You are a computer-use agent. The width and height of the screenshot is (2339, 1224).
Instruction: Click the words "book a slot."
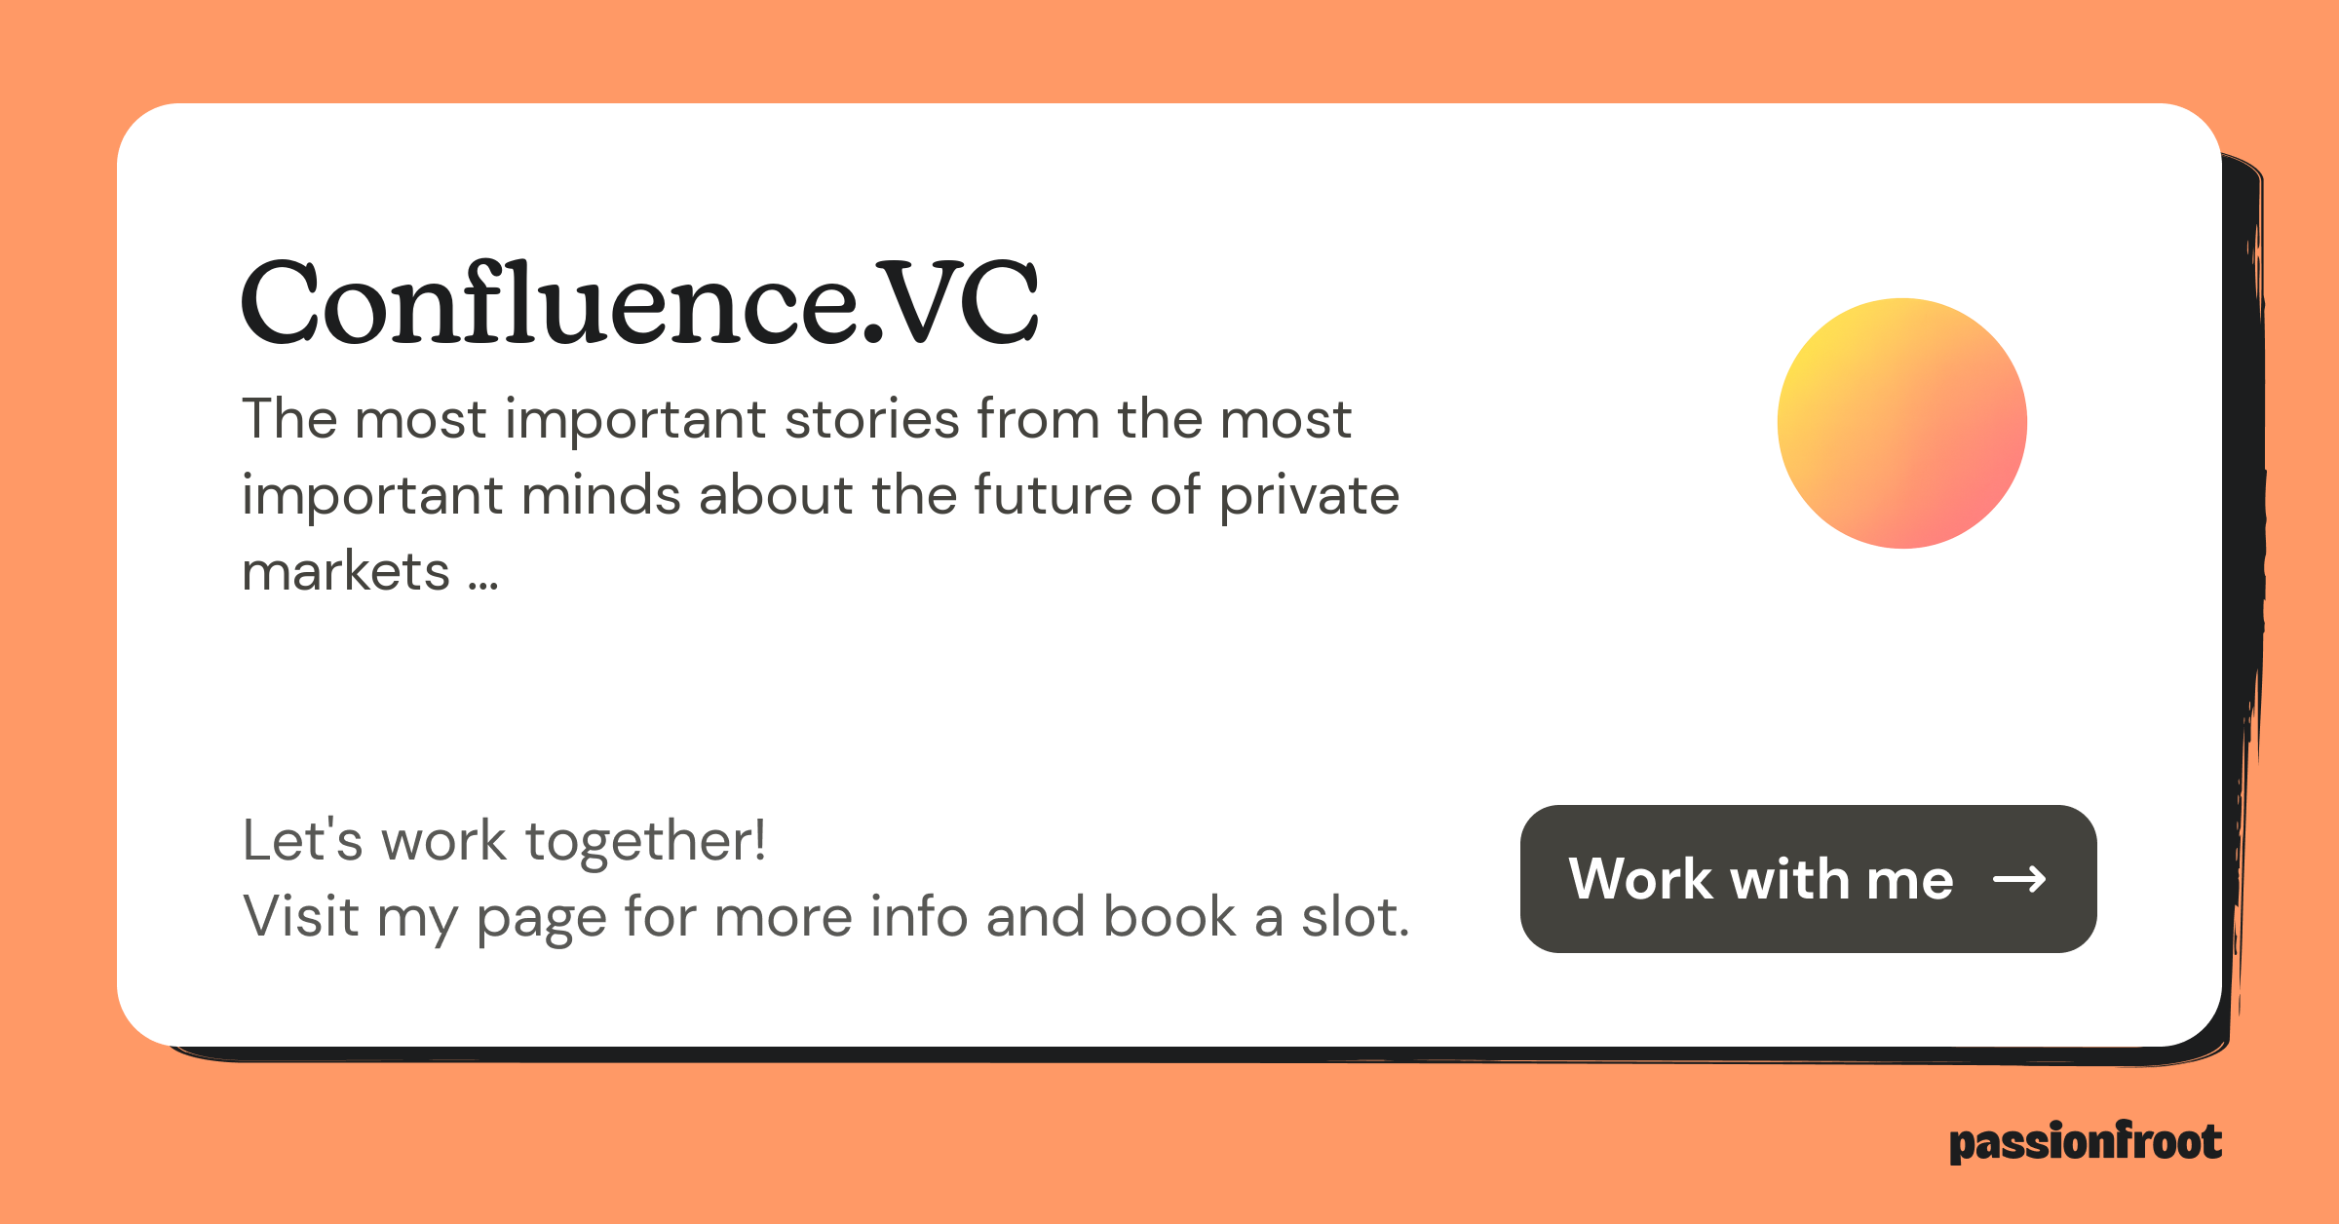click(x=1256, y=917)
